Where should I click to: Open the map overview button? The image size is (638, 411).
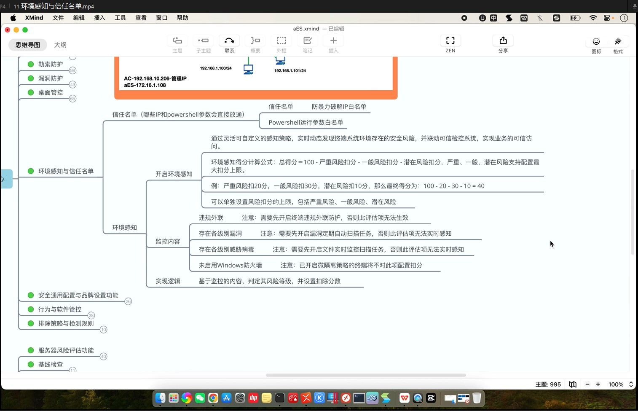point(572,384)
